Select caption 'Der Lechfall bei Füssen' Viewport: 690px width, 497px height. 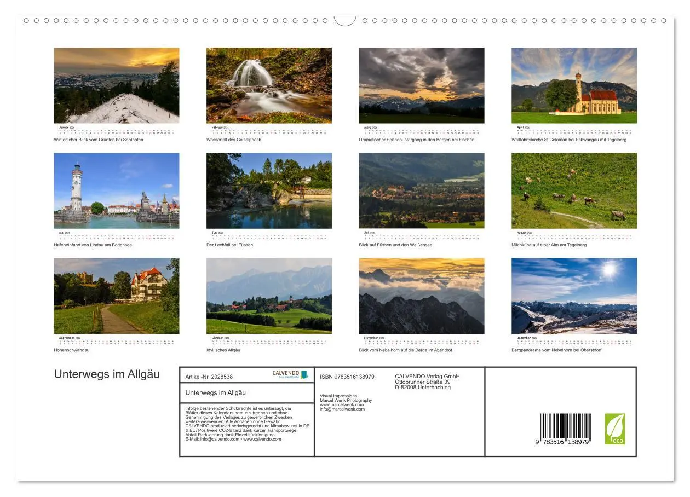230,245
